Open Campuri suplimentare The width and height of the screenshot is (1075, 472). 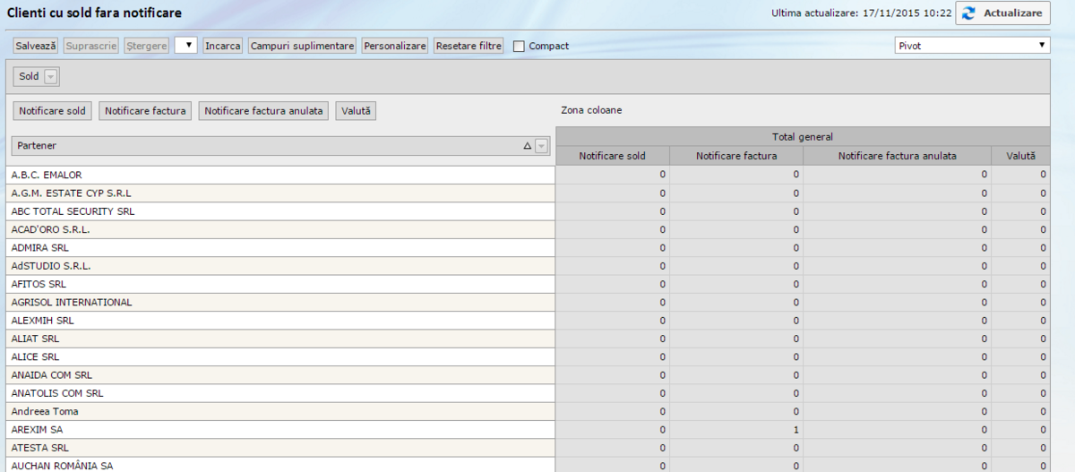tap(302, 46)
